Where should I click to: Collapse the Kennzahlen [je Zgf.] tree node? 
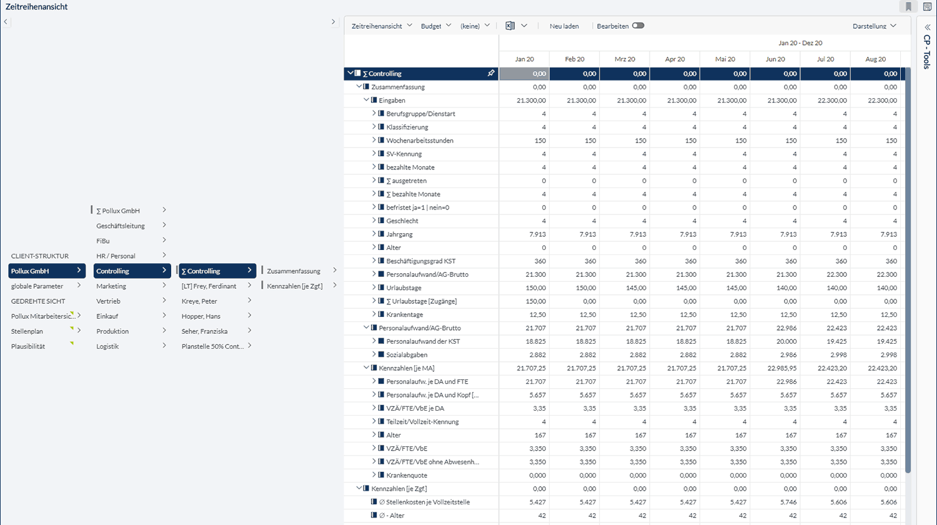pyautogui.click(x=359, y=488)
